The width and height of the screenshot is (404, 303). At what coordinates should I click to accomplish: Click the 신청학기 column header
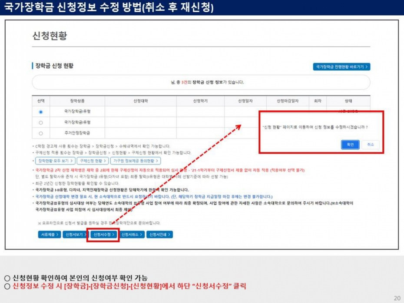pyautogui.click(x=200, y=101)
